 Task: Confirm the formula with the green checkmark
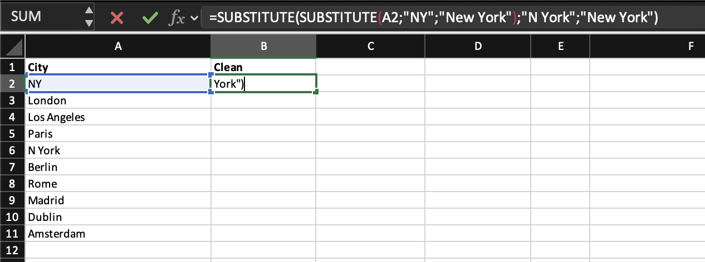tap(149, 18)
